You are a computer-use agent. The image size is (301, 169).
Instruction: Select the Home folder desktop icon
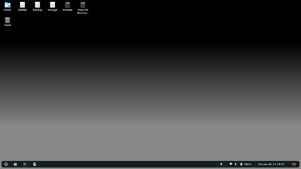click(7, 7)
